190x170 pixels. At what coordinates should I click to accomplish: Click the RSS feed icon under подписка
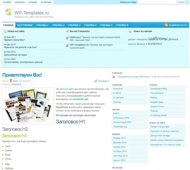[x=114, y=77]
